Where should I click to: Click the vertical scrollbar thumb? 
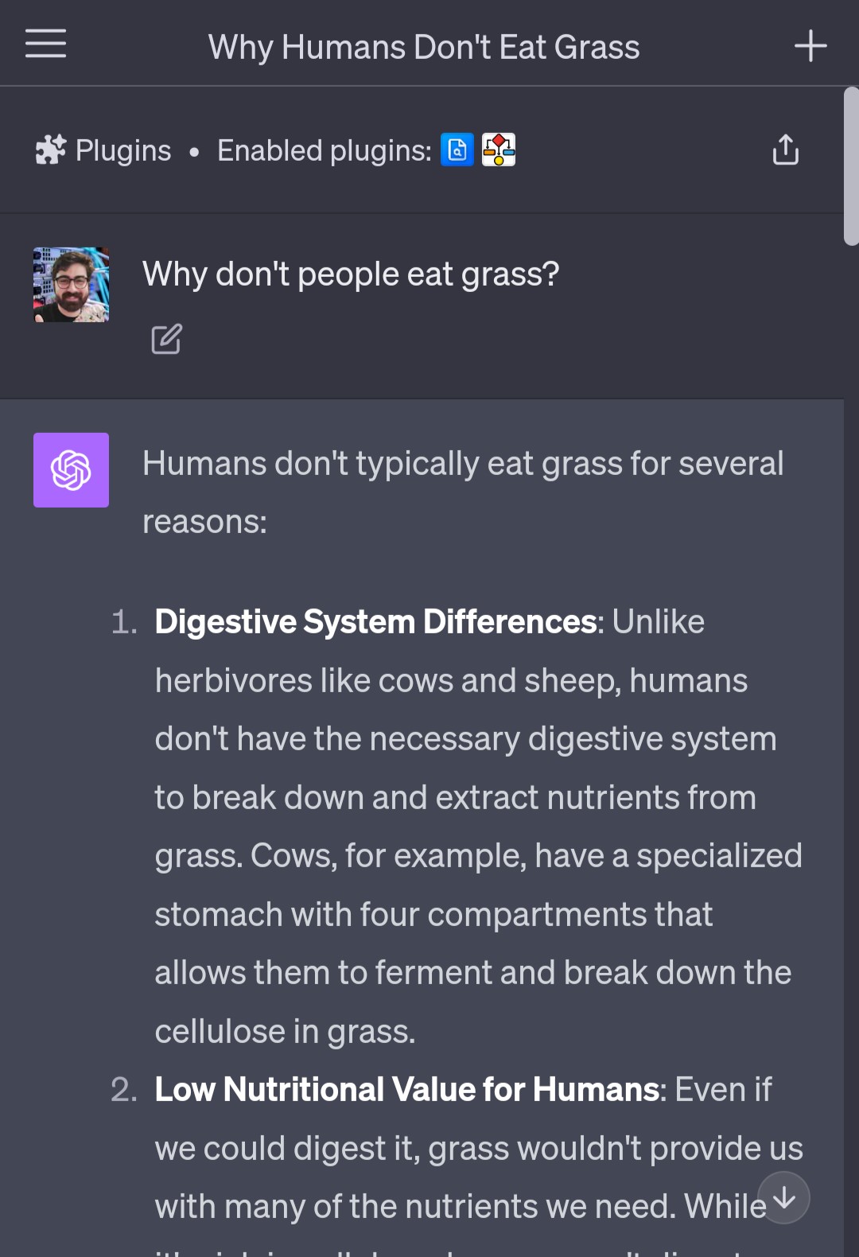[850, 166]
